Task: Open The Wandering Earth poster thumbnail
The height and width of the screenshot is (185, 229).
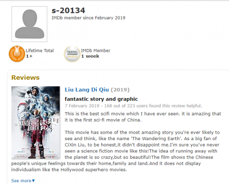Action: pyautogui.click(x=36, y=122)
